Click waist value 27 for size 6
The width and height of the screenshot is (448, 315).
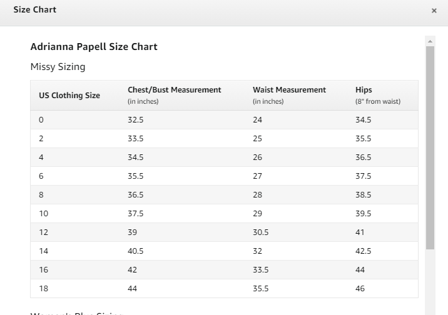[257, 176]
